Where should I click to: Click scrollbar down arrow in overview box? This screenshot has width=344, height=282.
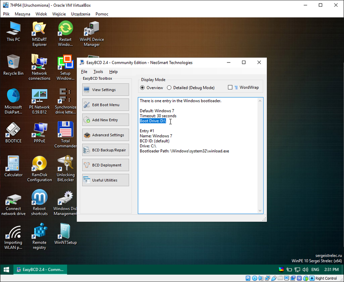pos(260,210)
